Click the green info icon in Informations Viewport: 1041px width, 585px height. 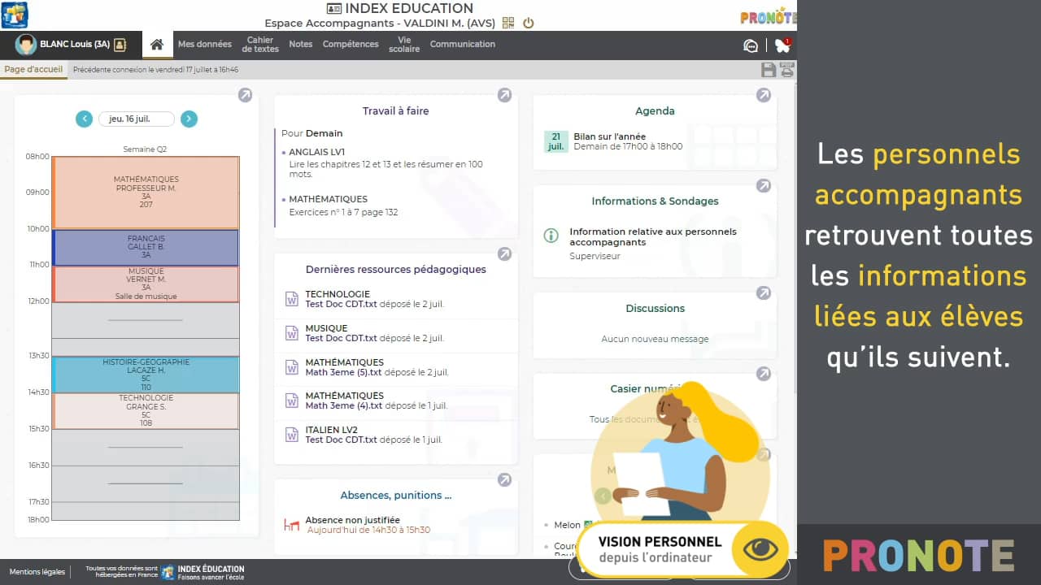pyautogui.click(x=551, y=236)
